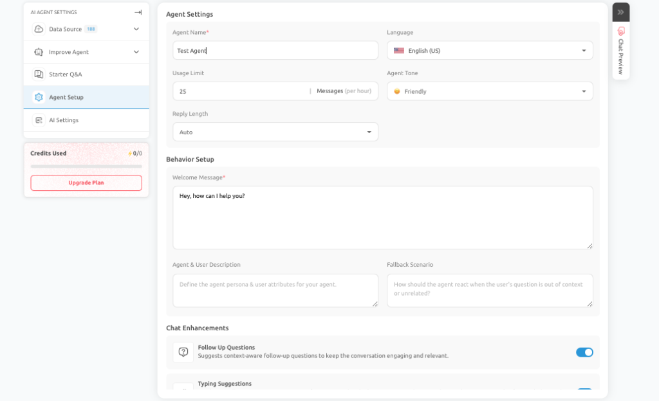The height and width of the screenshot is (401, 659).
Task: Collapse the sidebar using the arrow icon
Action: (x=138, y=12)
